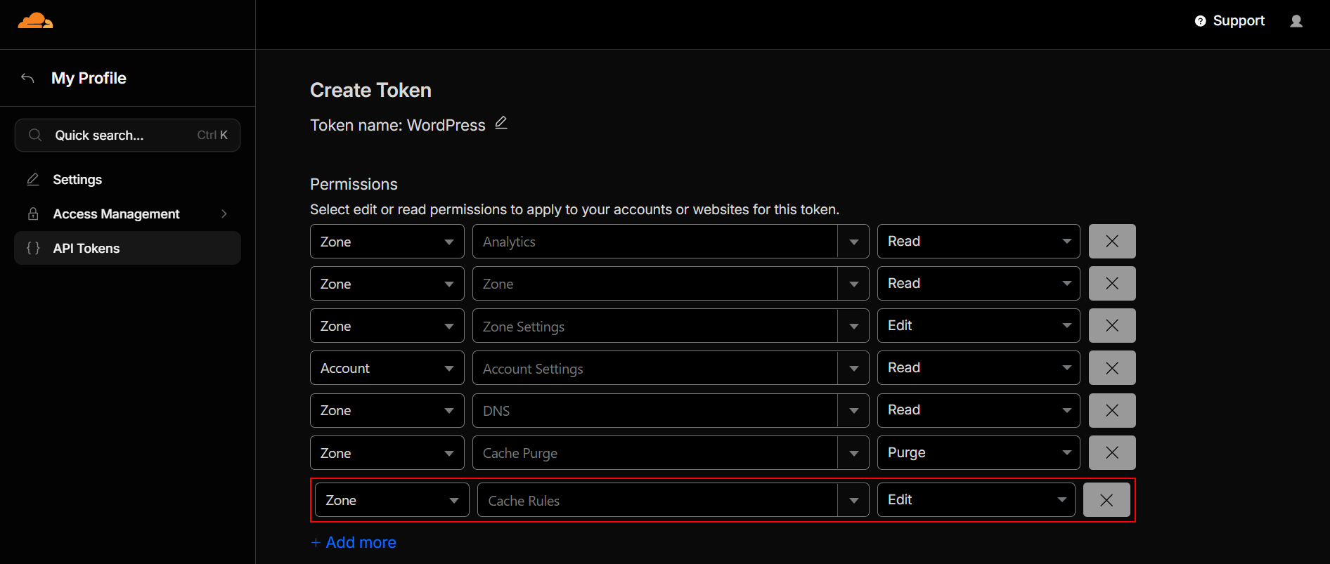
Task: Open the Account Settings permission dropdown
Action: pos(671,368)
